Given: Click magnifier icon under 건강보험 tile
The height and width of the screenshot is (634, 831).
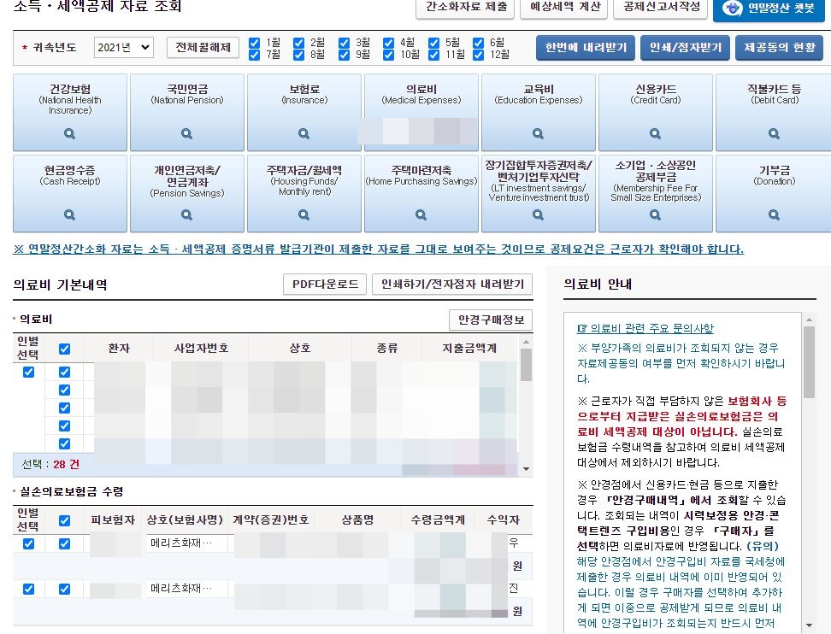Looking at the screenshot, I should [x=69, y=134].
